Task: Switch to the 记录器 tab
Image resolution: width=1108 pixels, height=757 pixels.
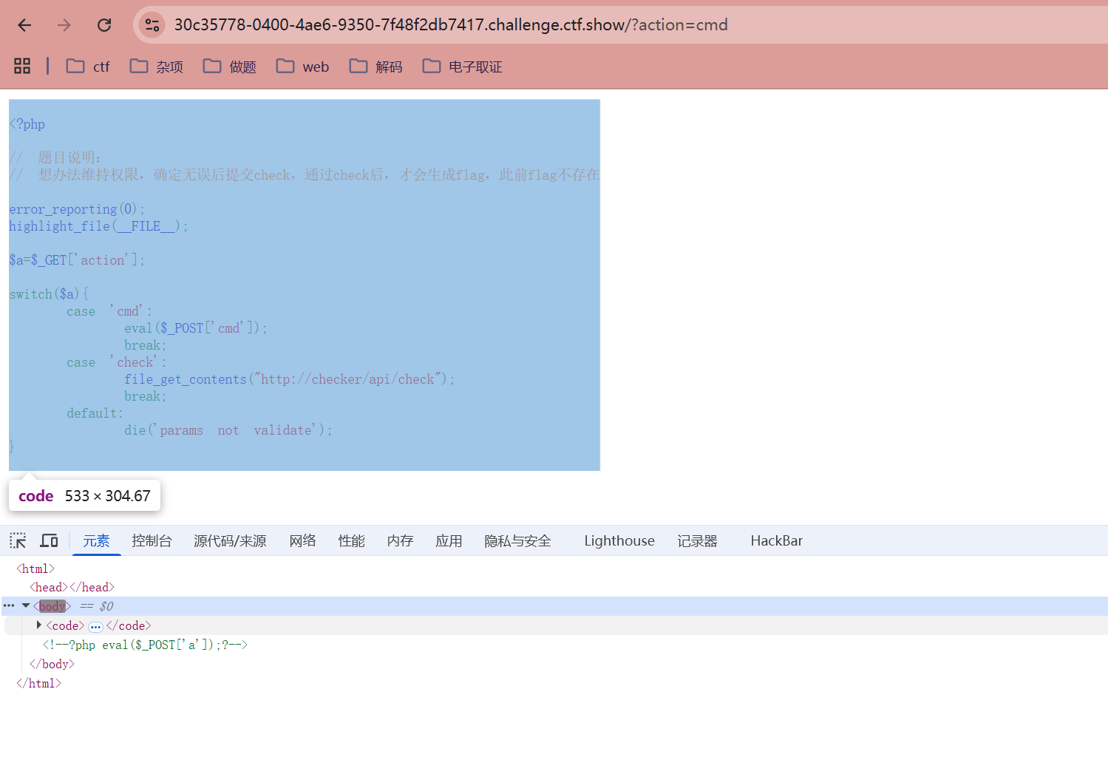Action: point(697,541)
